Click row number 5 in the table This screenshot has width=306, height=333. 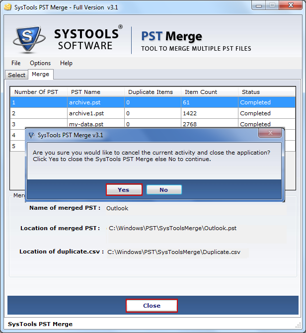14,146
